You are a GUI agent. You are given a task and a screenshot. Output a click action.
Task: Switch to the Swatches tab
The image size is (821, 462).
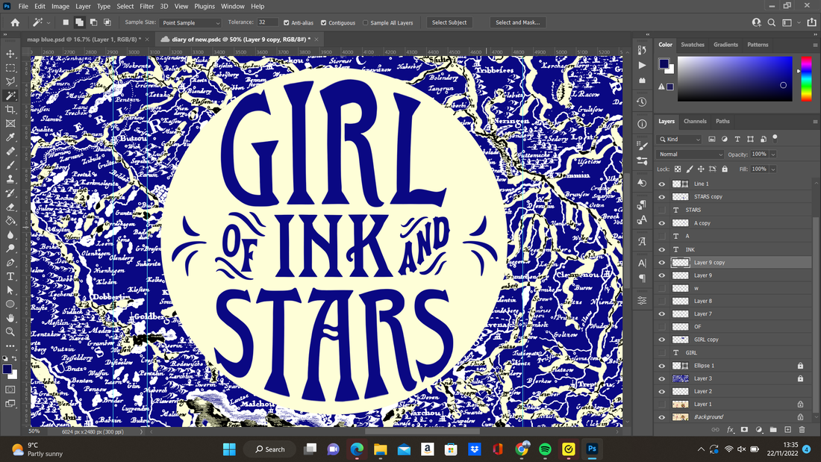692,45
